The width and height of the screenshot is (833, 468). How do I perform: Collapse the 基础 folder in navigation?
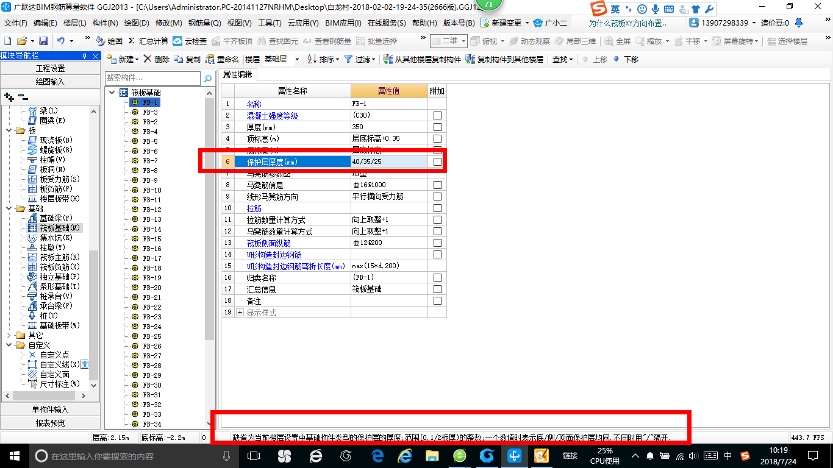pos(9,208)
